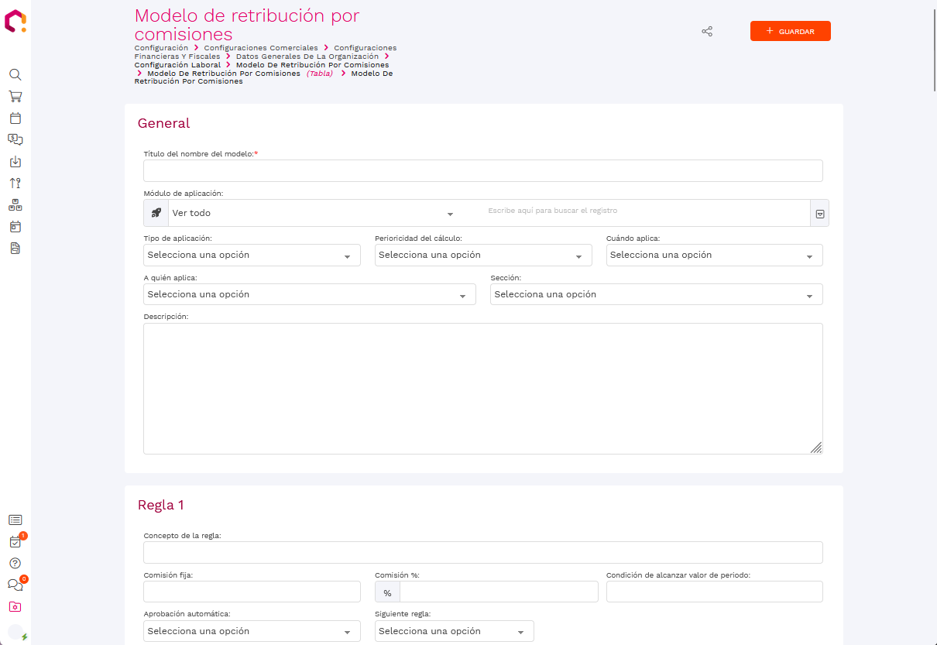The width and height of the screenshot is (937, 645).
Task: Open the help question mark icon
Action: coord(15,563)
